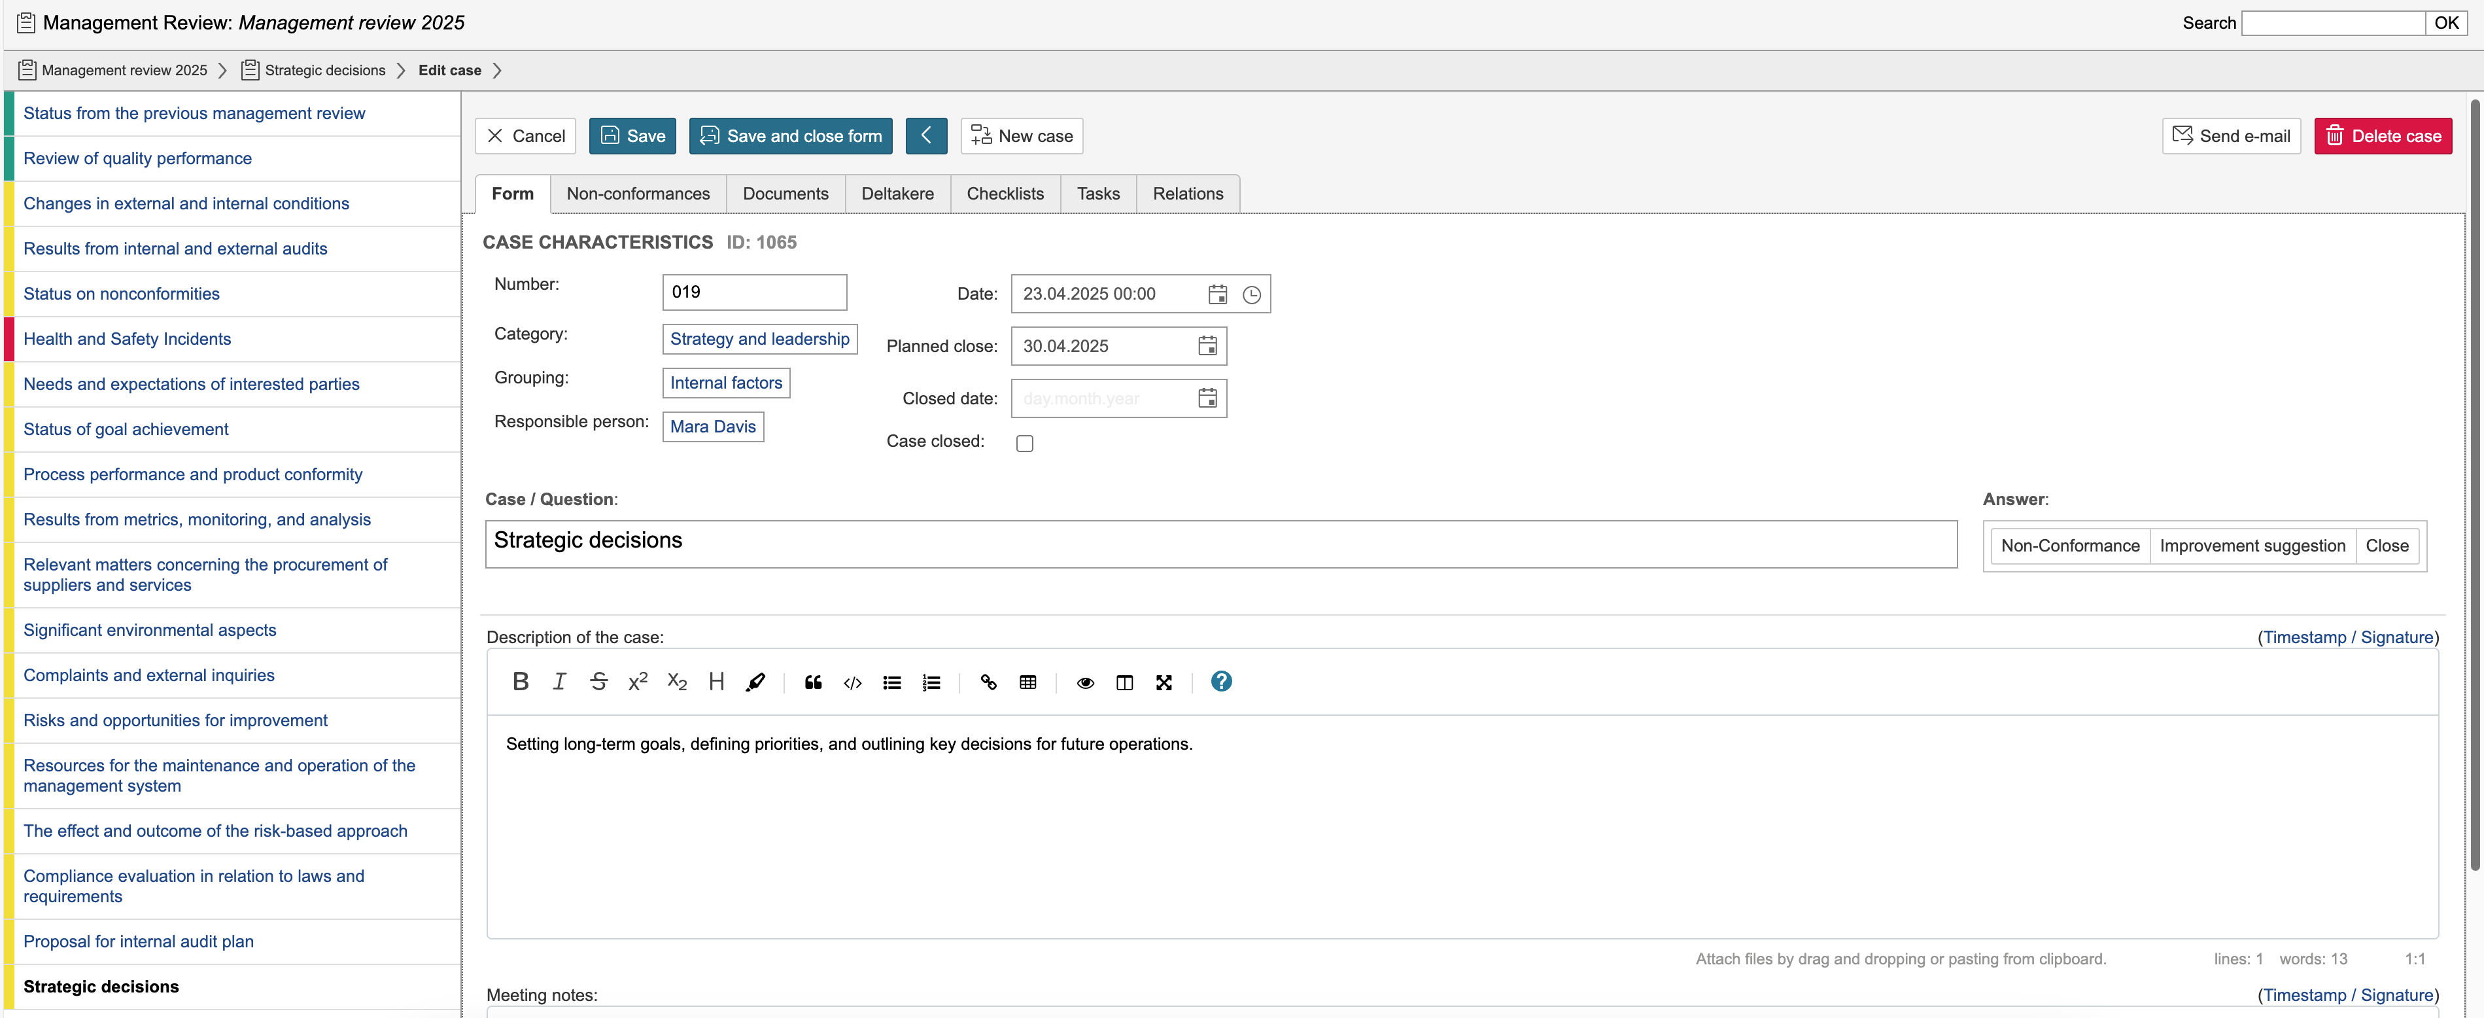Tick the Case closed checkbox
2484x1018 pixels.
tap(1024, 443)
